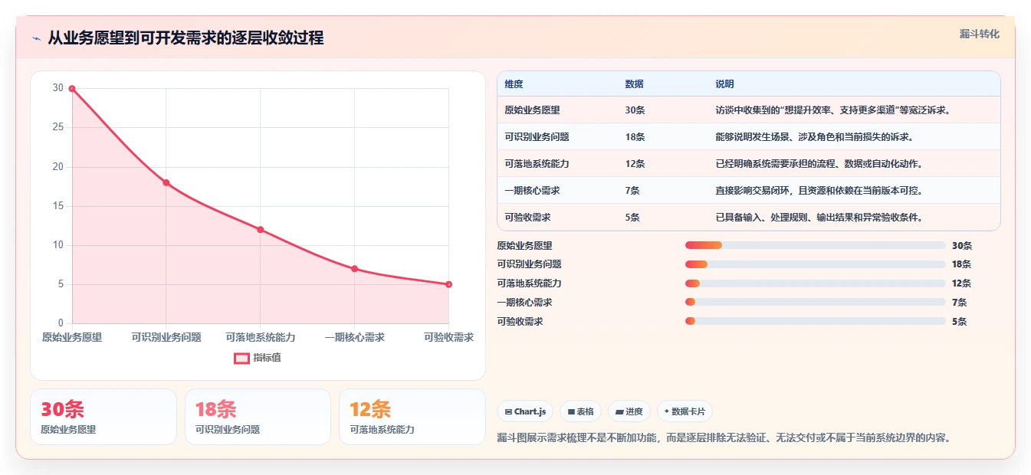
Task: Click the 指标值 legend swatch under the chart
Action: point(241,358)
